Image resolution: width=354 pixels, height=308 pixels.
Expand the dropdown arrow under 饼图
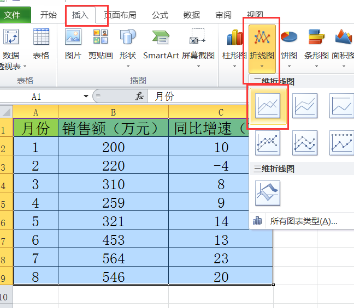tap(289, 67)
